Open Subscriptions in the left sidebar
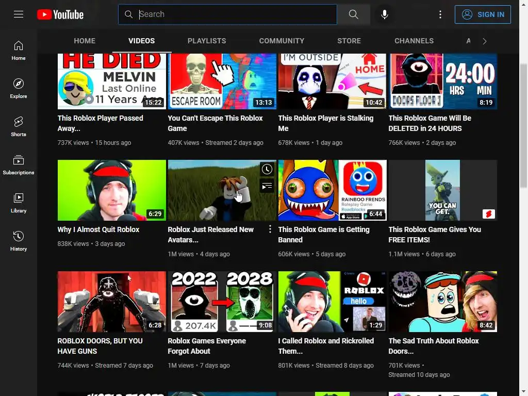The width and height of the screenshot is (528, 396). [x=19, y=164]
